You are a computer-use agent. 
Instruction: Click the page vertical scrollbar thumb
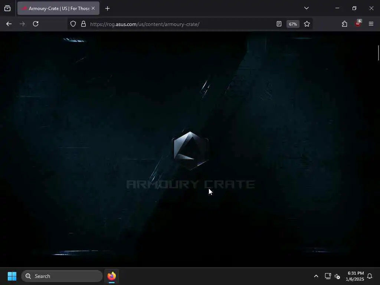click(x=378, y=53)
